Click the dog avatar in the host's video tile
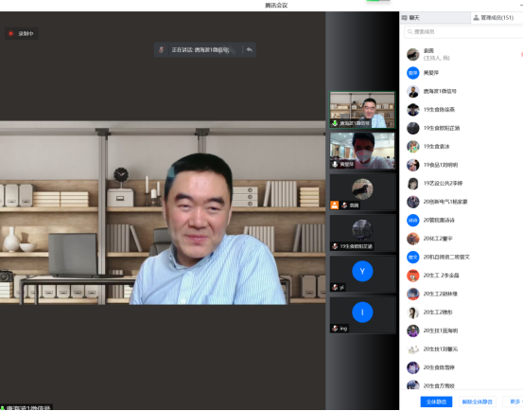The width and height of the screenshot is (523, 411). pos(362,189)
